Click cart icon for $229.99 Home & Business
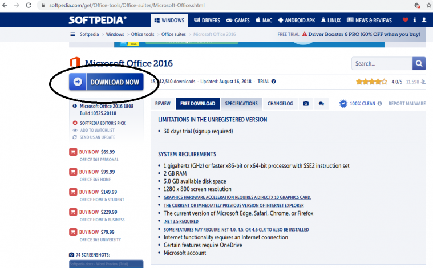The width and height of the screenshot is (433, 268). (x=73, y=212)
